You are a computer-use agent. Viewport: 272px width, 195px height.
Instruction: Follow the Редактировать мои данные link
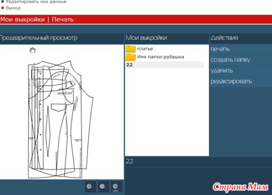point(36,2)
